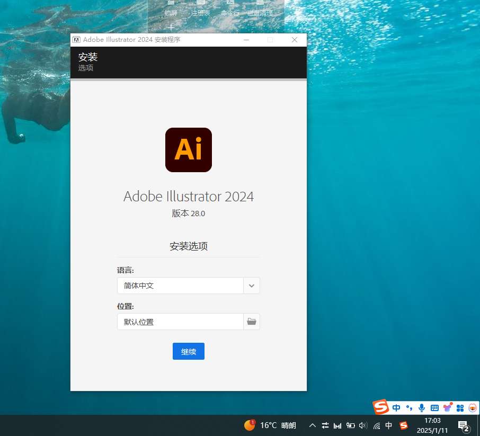The width and height of the screenshot is (480, 436).
Task: Open the weather widget 16°C 晴朗
Action: tap(270, 425)
